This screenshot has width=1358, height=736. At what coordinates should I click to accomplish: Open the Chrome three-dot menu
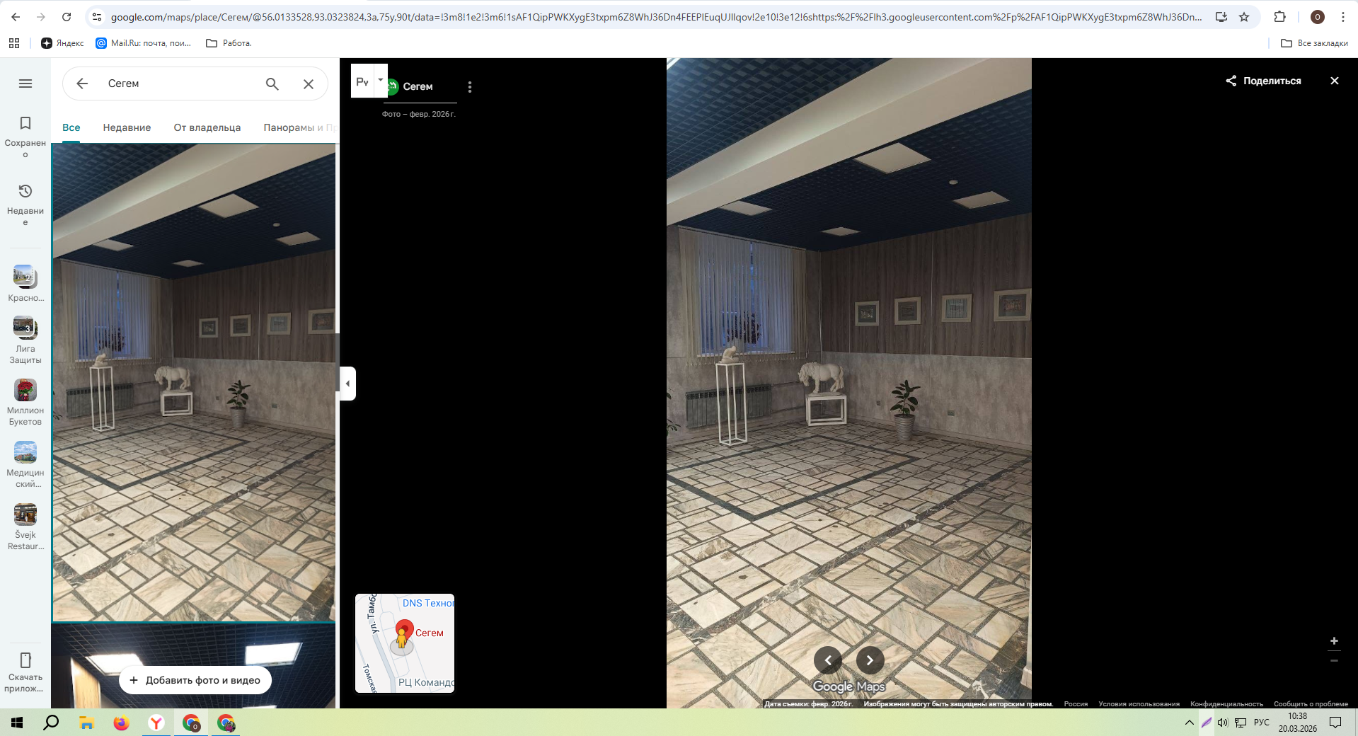tap(1343, 17)
